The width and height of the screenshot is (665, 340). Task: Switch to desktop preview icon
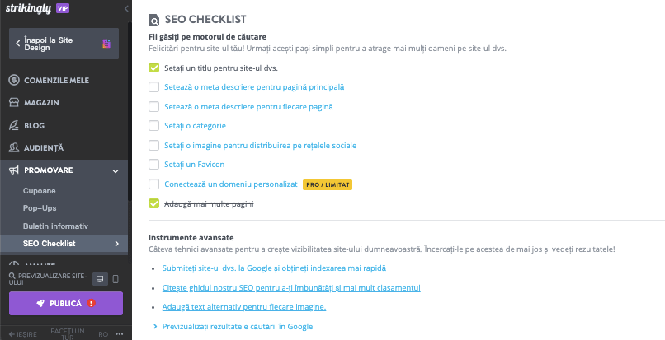(100, 279)
